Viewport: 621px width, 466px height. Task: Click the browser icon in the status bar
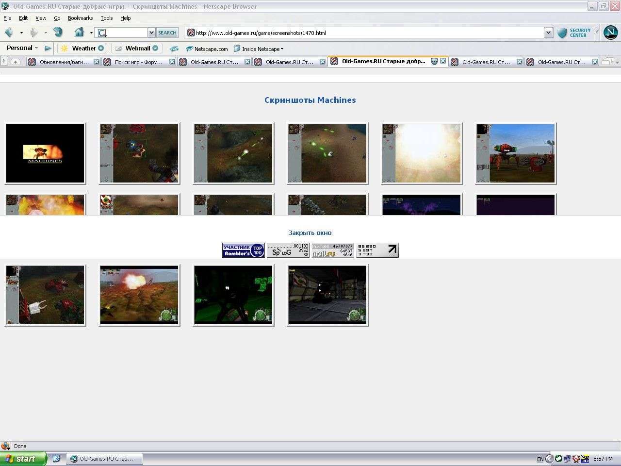click(6, 446)
